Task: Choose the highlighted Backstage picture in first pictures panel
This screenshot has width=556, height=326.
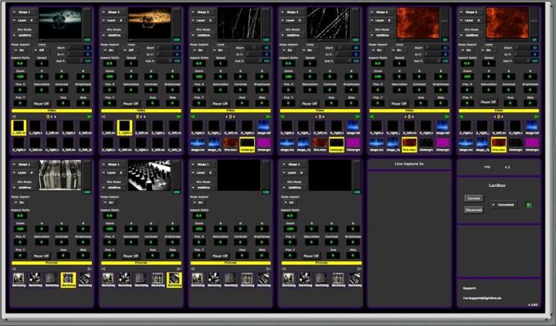Action: [x=67, y=278]
